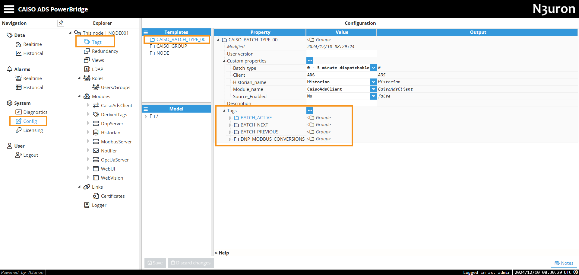
Task: Select Tags in Explorer
Action: (x=96, y=42)
